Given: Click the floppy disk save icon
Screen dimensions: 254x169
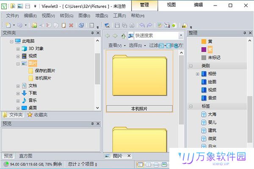Looking at the screenshot, I should 117,25.
